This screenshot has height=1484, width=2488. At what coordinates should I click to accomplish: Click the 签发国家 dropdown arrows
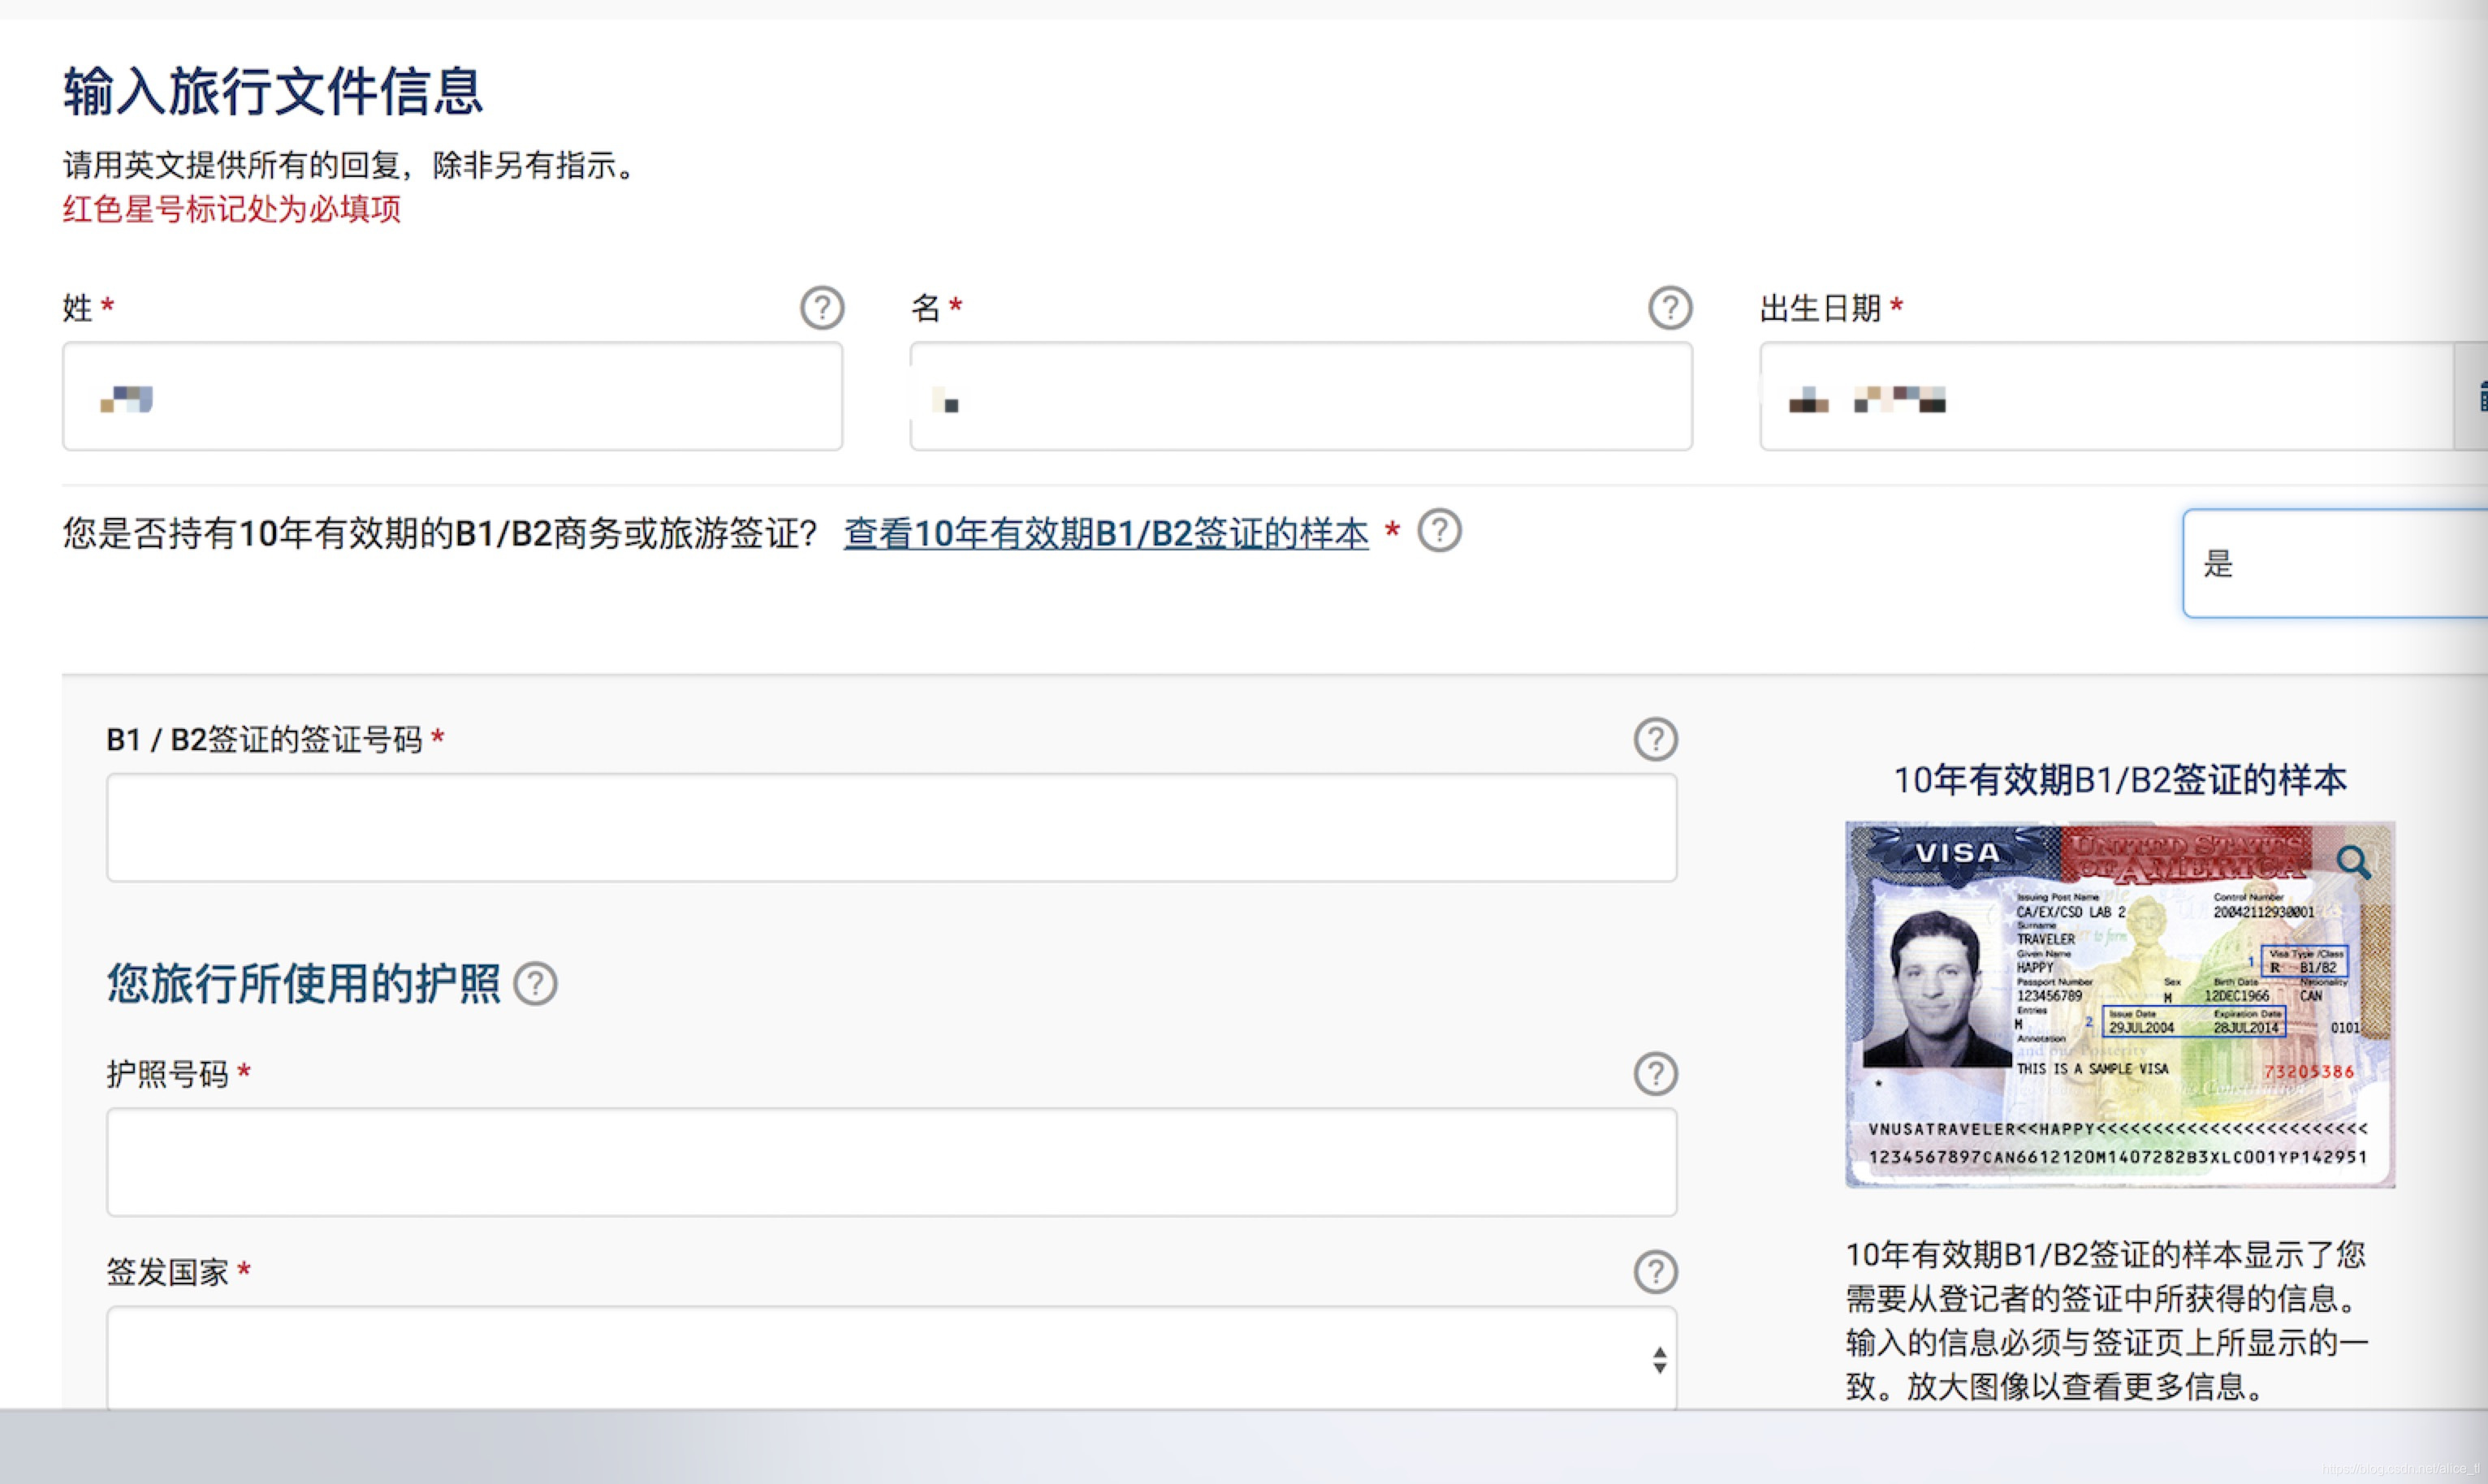coord(1659,1360)
